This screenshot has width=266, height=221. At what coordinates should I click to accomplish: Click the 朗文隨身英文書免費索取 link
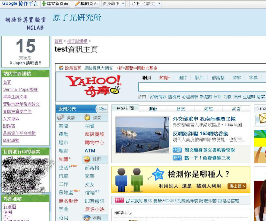tap(210, 150)
